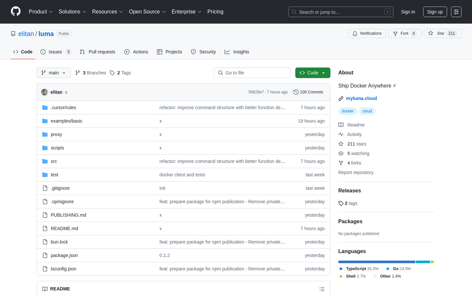Expand the Resources menu

point(108,12)
